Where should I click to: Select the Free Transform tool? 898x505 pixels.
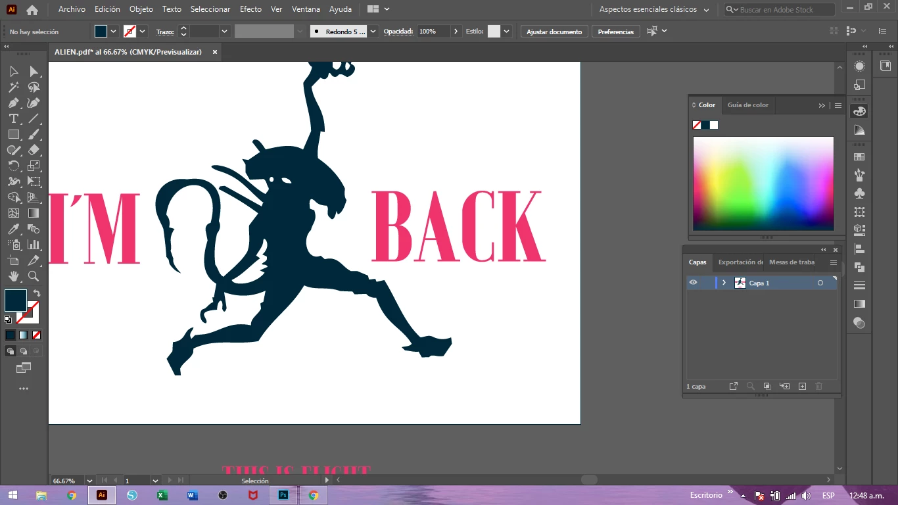point(34,181)
